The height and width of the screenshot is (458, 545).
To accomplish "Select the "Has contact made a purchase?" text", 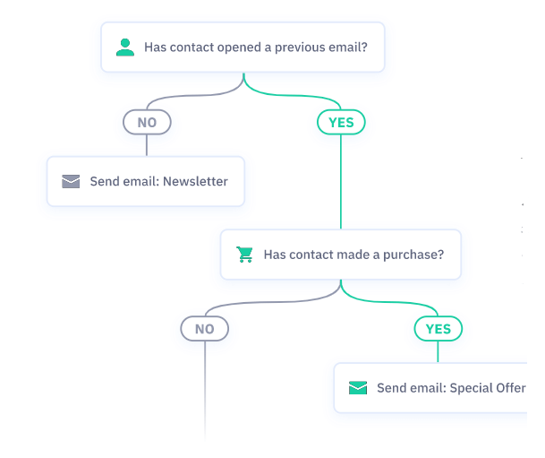I will click(x=353, y=255).
